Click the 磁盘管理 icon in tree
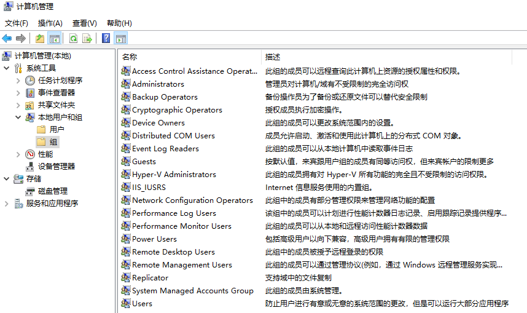 30,191
